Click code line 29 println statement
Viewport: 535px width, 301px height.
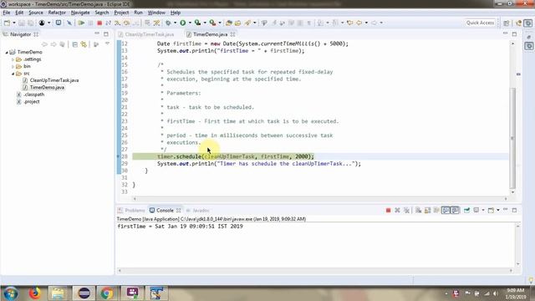click(259, 164)
